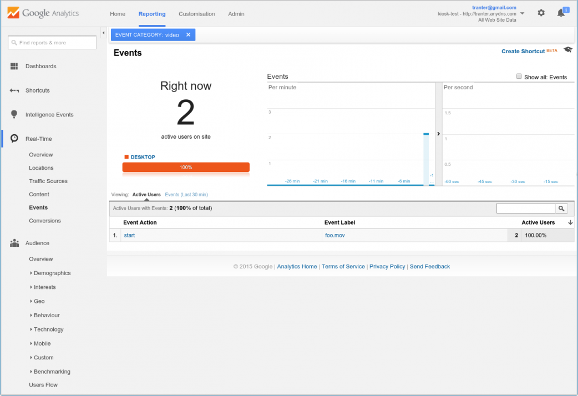
Task: Open the notifications bell icon
Action: coord(561,13)
